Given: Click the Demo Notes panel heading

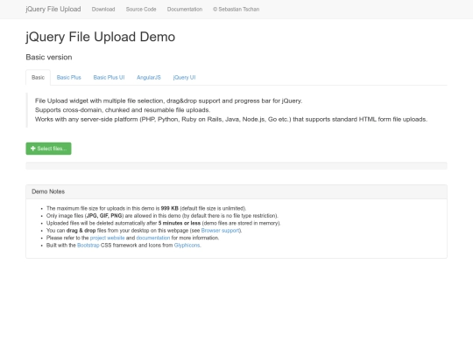Looking at the screenshot, I should 236,191.
